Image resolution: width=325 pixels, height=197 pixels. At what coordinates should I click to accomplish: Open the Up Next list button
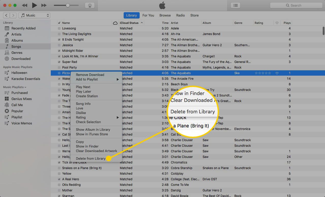(x=236, y=5)
